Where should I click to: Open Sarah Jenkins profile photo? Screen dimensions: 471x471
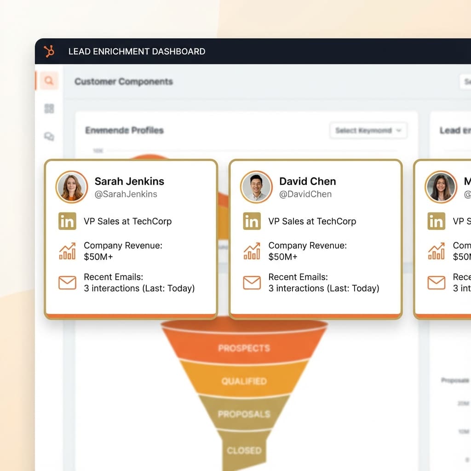tap(72, 187)
